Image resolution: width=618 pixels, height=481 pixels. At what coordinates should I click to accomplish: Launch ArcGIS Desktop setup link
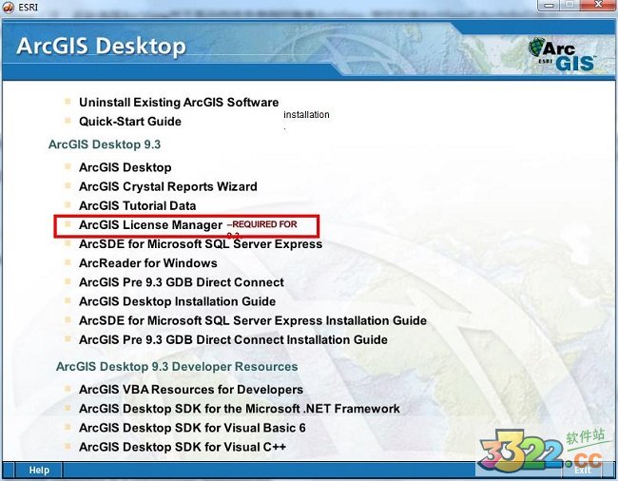coord(125,167)
